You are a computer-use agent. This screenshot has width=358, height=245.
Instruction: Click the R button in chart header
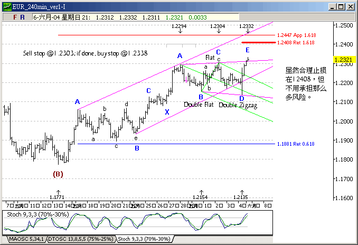tap(22, 17)
